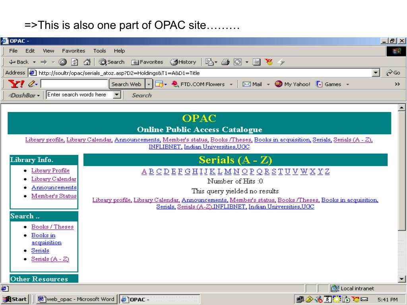Open My Yahoo! button
This screenshot has width=407, height=305.
[x=293, y=84]
